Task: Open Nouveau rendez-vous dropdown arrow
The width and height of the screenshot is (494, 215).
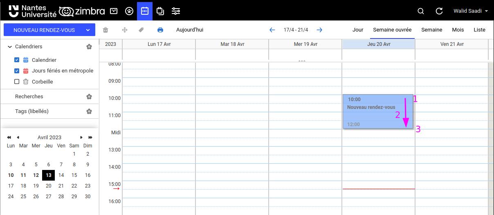Action: point(88,30)
